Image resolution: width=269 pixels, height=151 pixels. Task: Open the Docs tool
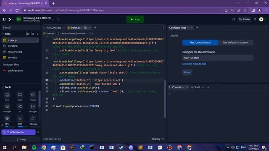coord(7,96)
